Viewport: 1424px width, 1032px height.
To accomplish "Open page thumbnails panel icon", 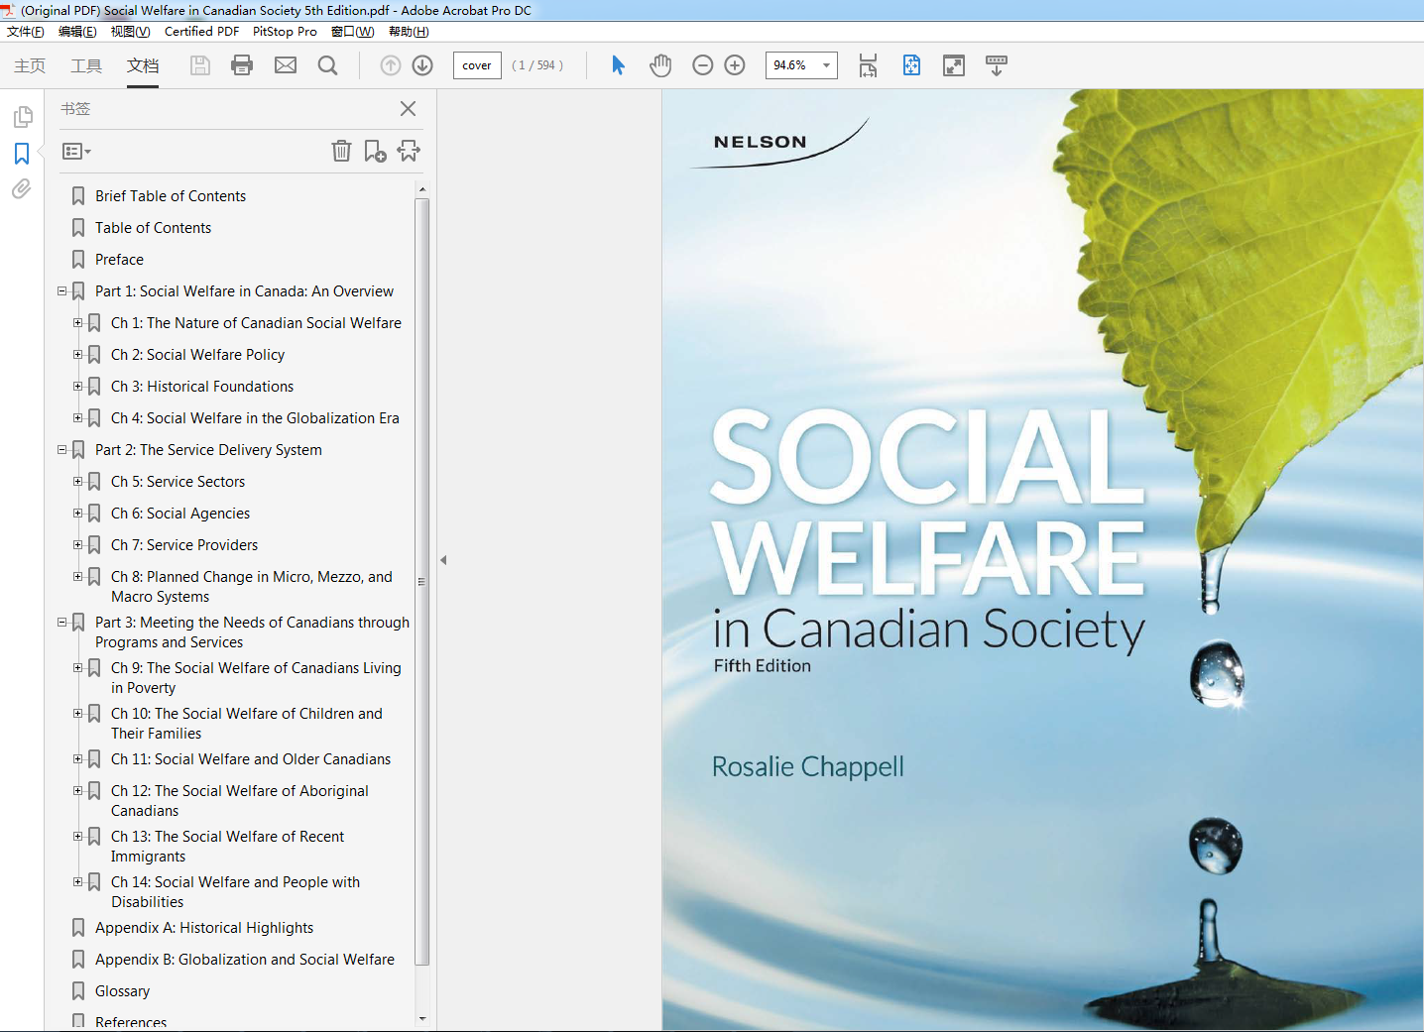I will tap(22, 117).
